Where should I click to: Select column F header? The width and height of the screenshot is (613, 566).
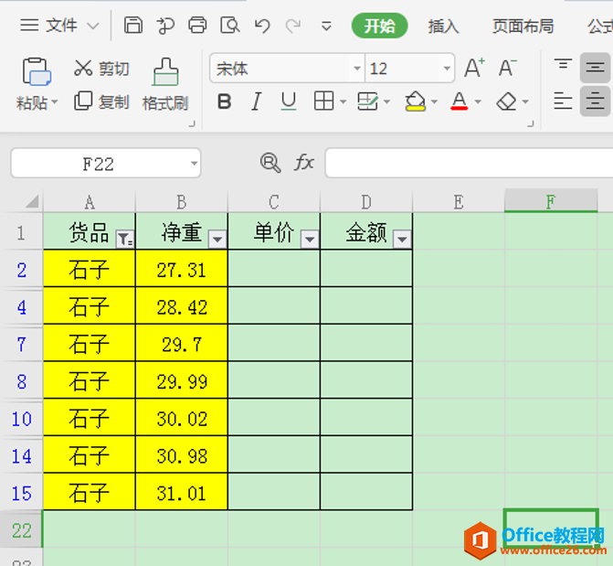point(551,201)
